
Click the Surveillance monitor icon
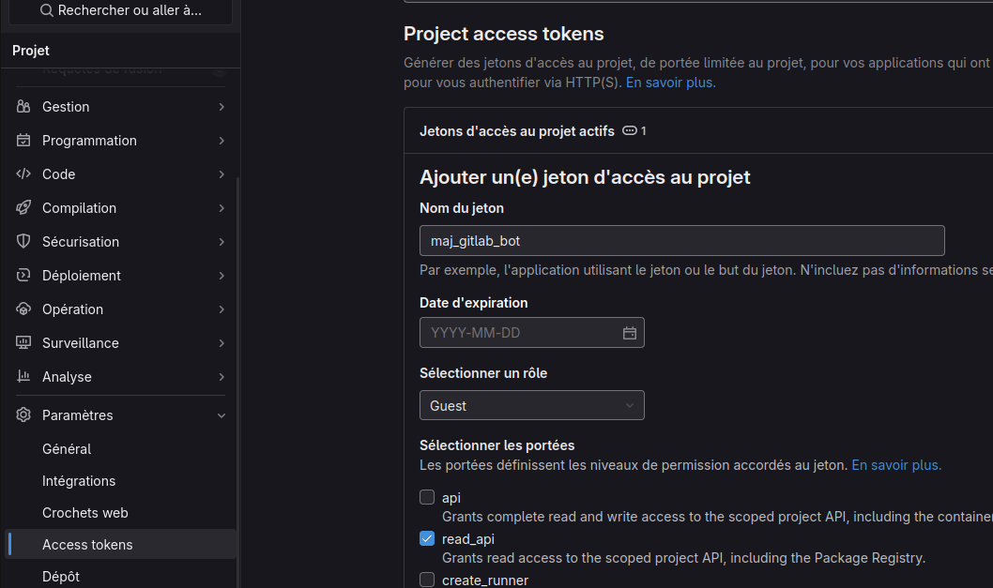click(x=23, y=342)
